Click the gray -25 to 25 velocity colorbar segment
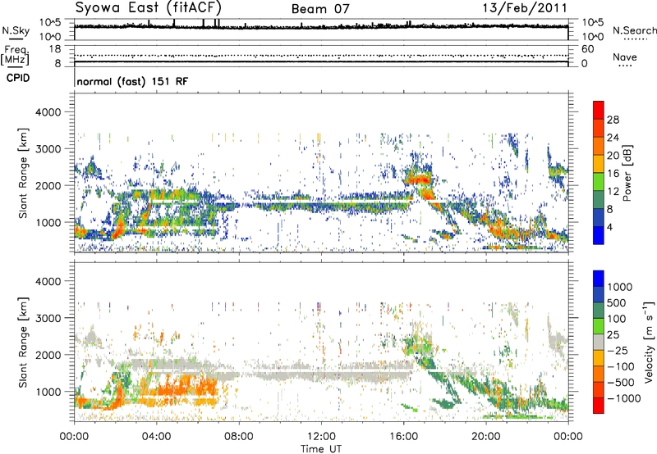Viewport: 657px width, 454px height. [x=599, y=342]
